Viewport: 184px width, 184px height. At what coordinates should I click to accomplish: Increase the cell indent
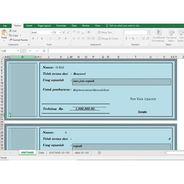(x=93, y=38)
